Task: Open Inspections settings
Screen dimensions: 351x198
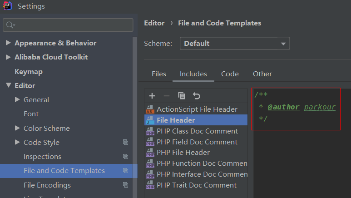Action: point(42,157)
